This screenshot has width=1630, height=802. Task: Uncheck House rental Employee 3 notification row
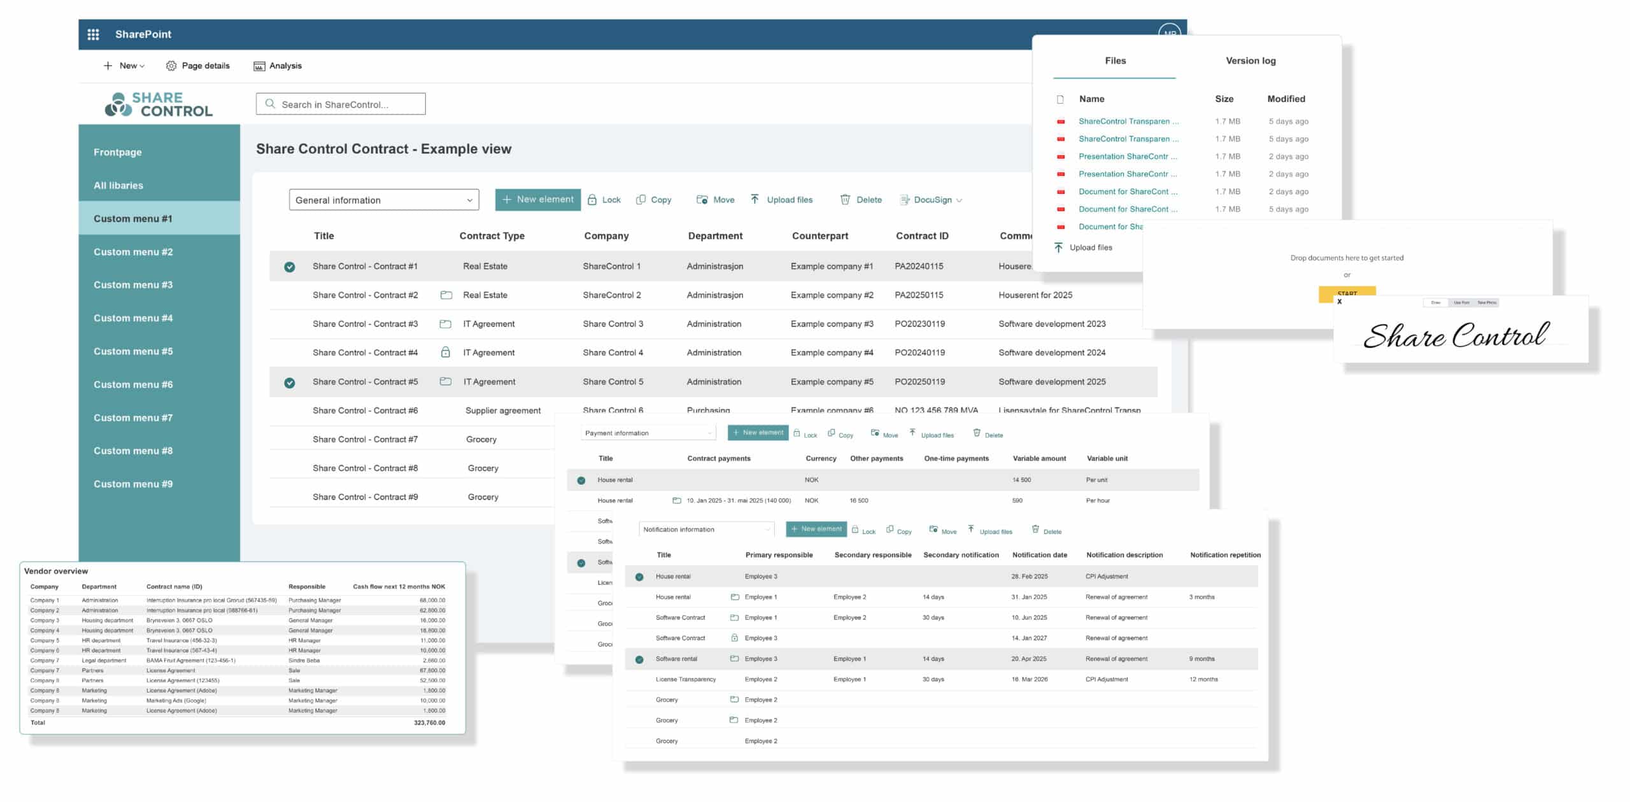(639, 577)
